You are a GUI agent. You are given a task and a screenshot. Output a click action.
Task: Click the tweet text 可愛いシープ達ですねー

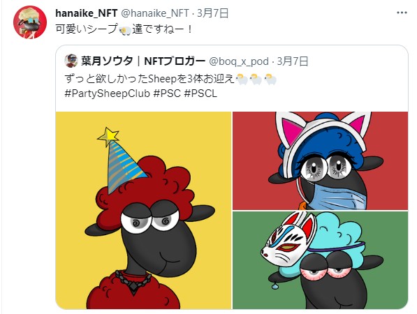pyautogui.click(x=124, y=29)
